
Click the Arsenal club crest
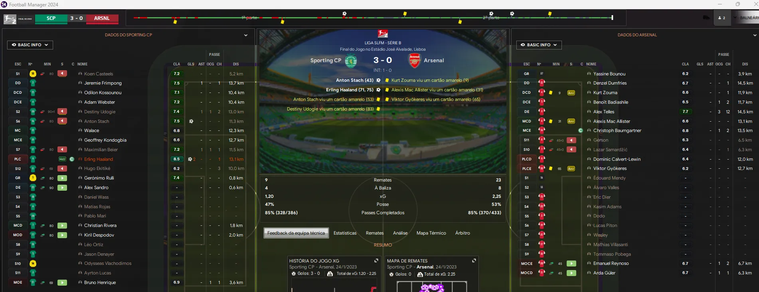pos(415,61)
